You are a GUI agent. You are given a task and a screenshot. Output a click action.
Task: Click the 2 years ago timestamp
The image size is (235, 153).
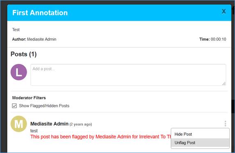(81, 124)
